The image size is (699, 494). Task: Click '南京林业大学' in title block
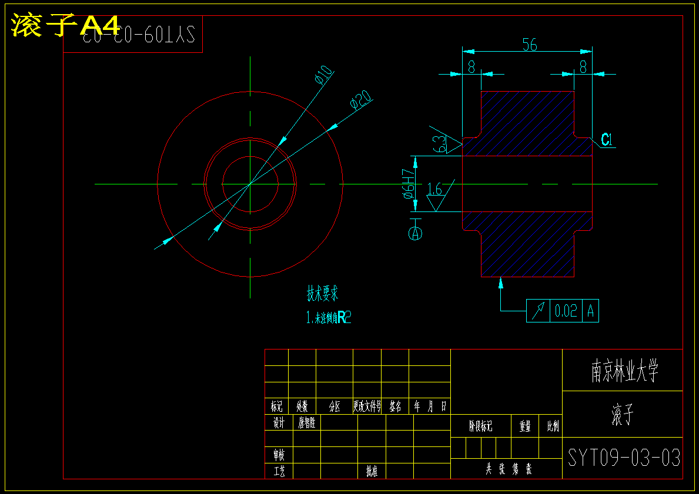click(624, 371)
